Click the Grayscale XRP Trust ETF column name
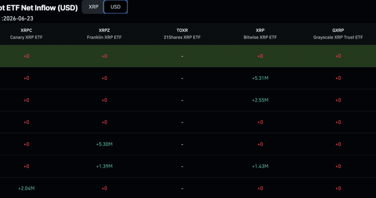This screenshot has width=376, height=198. [338, 38]
